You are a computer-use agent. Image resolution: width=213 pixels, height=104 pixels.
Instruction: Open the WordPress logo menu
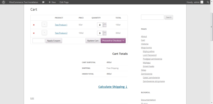click(x=3, y=2)
